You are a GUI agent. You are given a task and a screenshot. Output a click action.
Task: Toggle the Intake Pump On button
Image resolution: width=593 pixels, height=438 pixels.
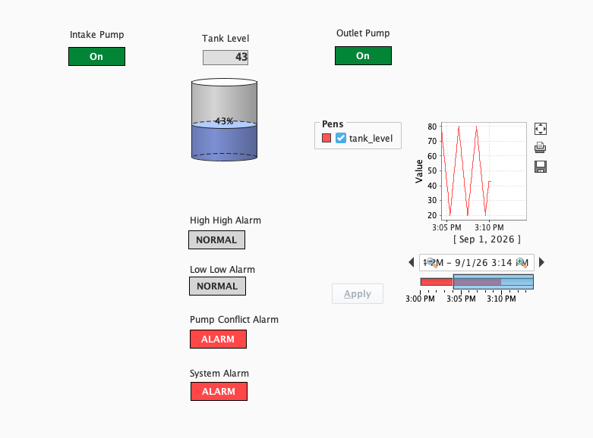pos(97,56)
